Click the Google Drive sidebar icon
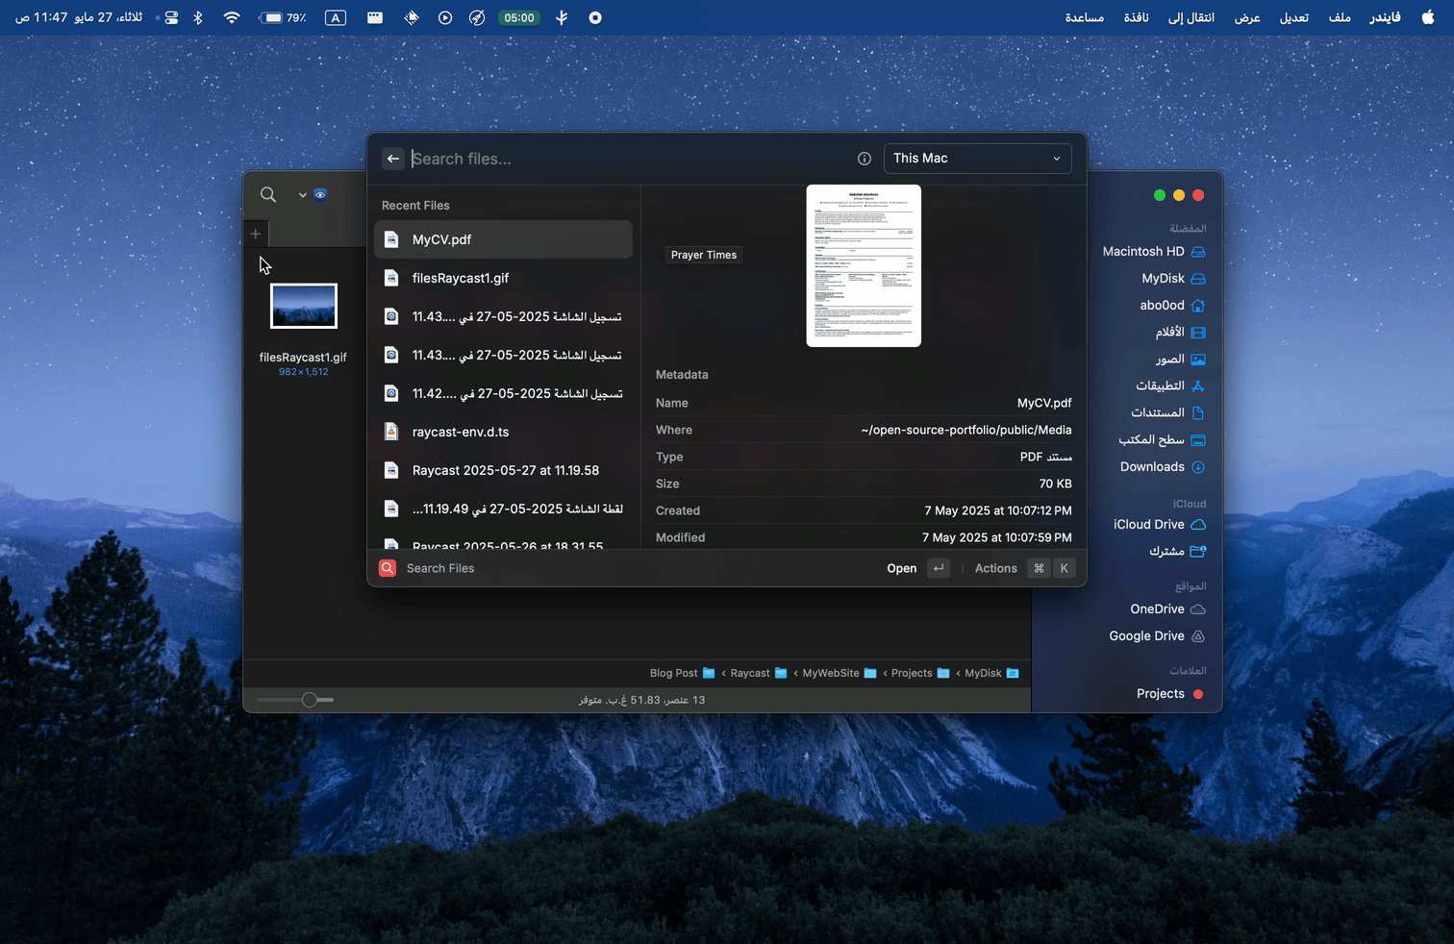 (x=1198, y=636)
